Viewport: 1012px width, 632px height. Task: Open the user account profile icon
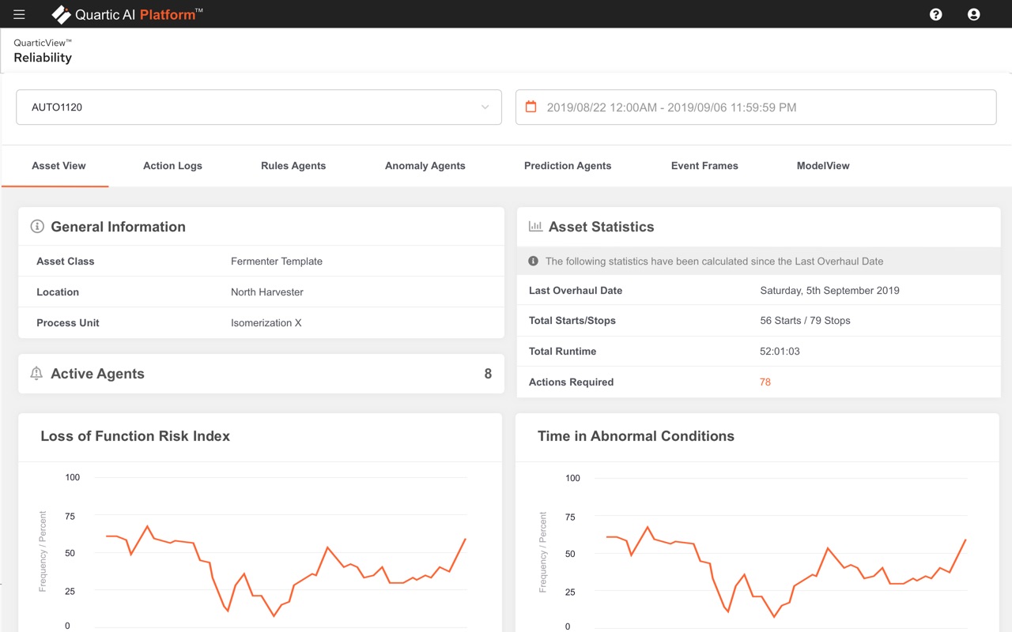coord(974,14)
